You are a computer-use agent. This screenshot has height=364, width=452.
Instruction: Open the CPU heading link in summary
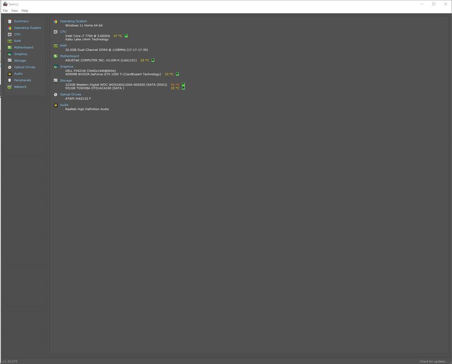point(63,32)
